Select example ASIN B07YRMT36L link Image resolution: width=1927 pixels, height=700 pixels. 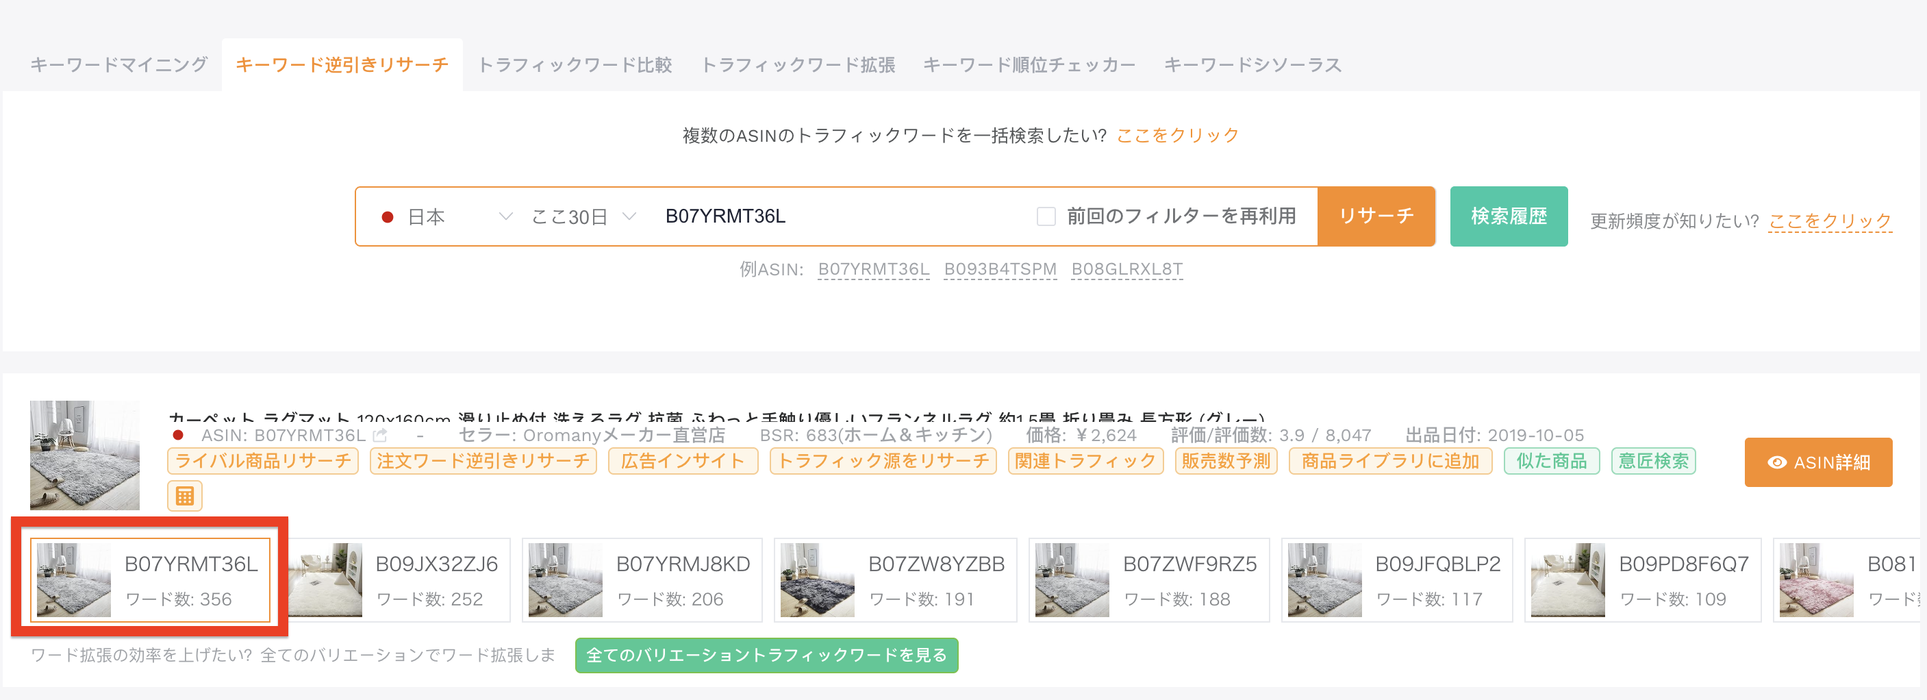[x=873, y=269]
